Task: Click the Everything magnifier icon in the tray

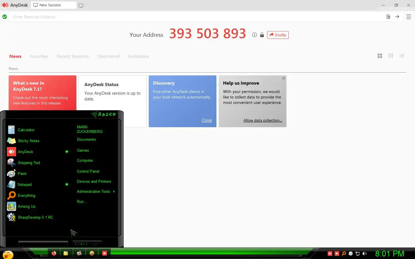Action: coord(344,254)
